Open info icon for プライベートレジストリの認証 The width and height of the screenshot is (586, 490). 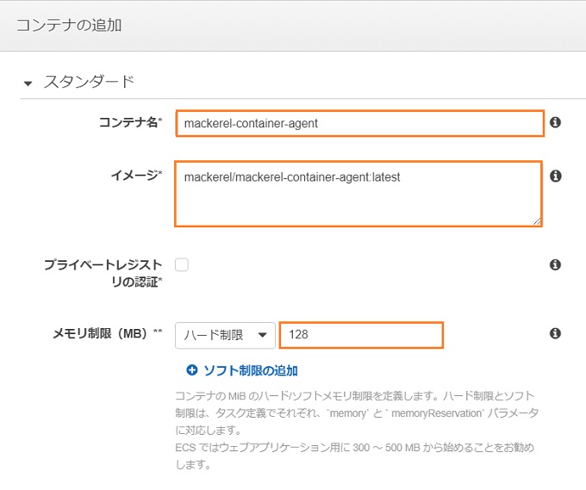coord(555,264)
